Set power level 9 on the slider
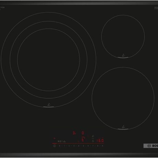The height and width of the screenshot is (158, 158). click(102, 146)
